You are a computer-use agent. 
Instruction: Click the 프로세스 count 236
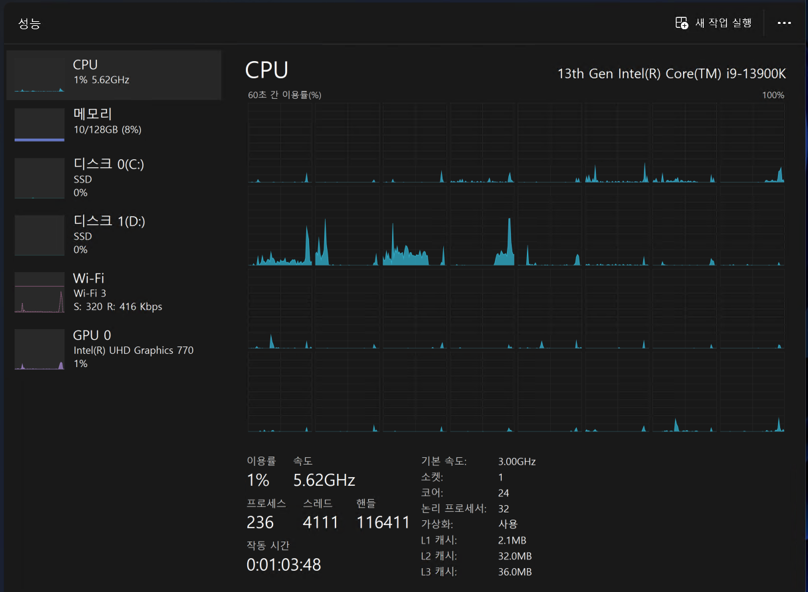260,522
